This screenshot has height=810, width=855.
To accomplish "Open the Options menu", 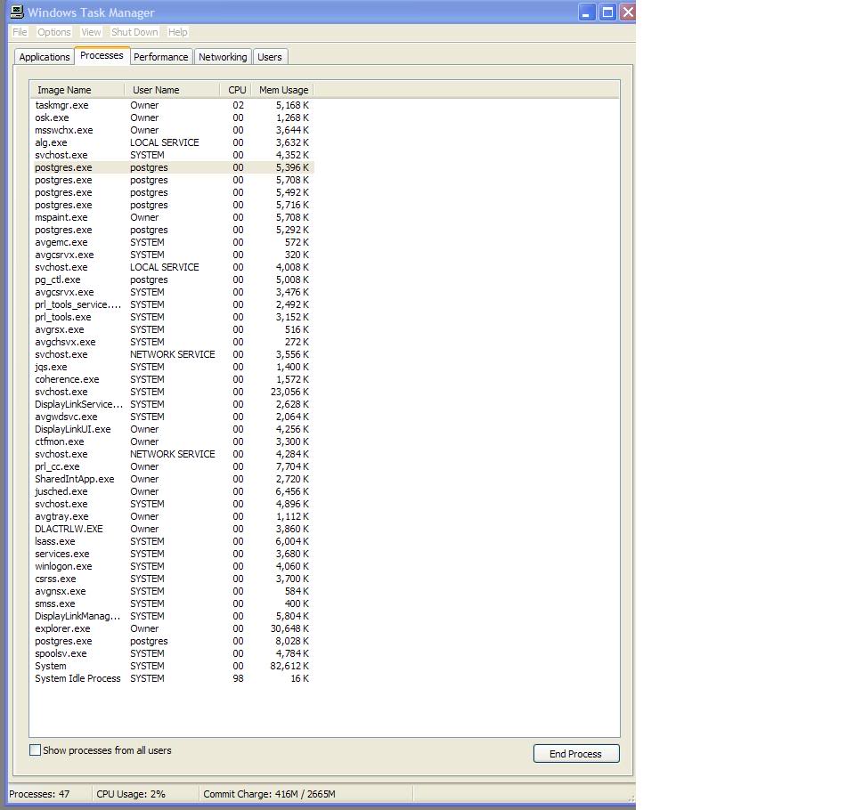I will tap(54, 32).
